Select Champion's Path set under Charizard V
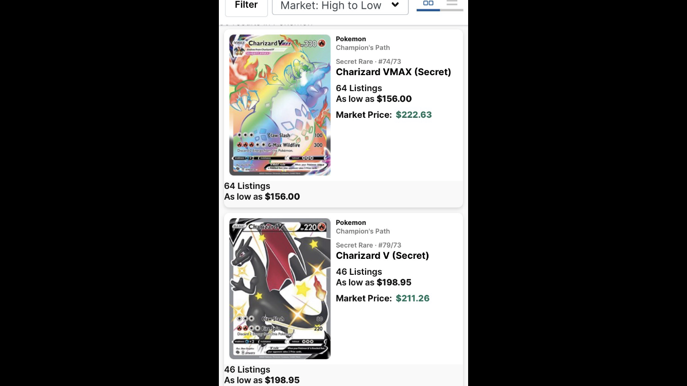687x386 pixels. pyautogui.click(x=363, y=232)
